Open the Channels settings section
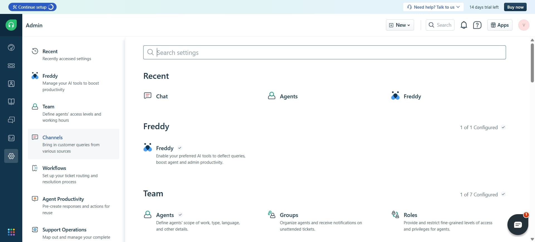The height and width of the screenshot is (242, 535). [53, 137]
